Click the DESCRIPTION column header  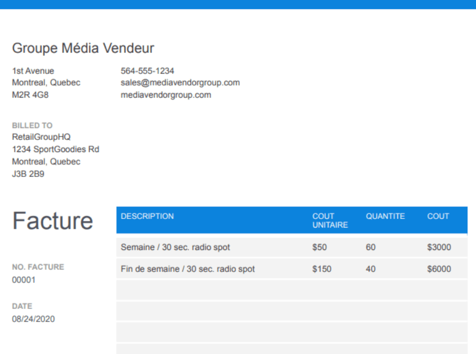click(x=147, y=216)
